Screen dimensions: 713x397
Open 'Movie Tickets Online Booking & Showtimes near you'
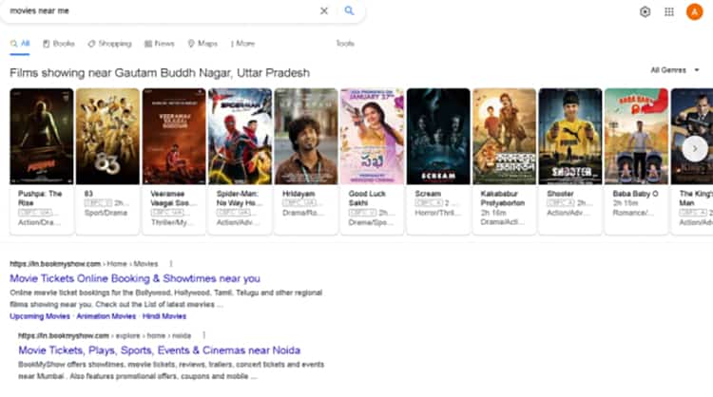click(x=135, y=278)
